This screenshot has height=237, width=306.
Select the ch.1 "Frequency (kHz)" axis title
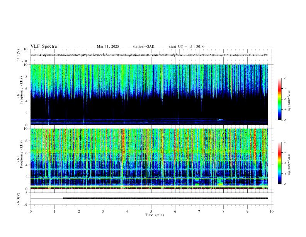point(22,90)
